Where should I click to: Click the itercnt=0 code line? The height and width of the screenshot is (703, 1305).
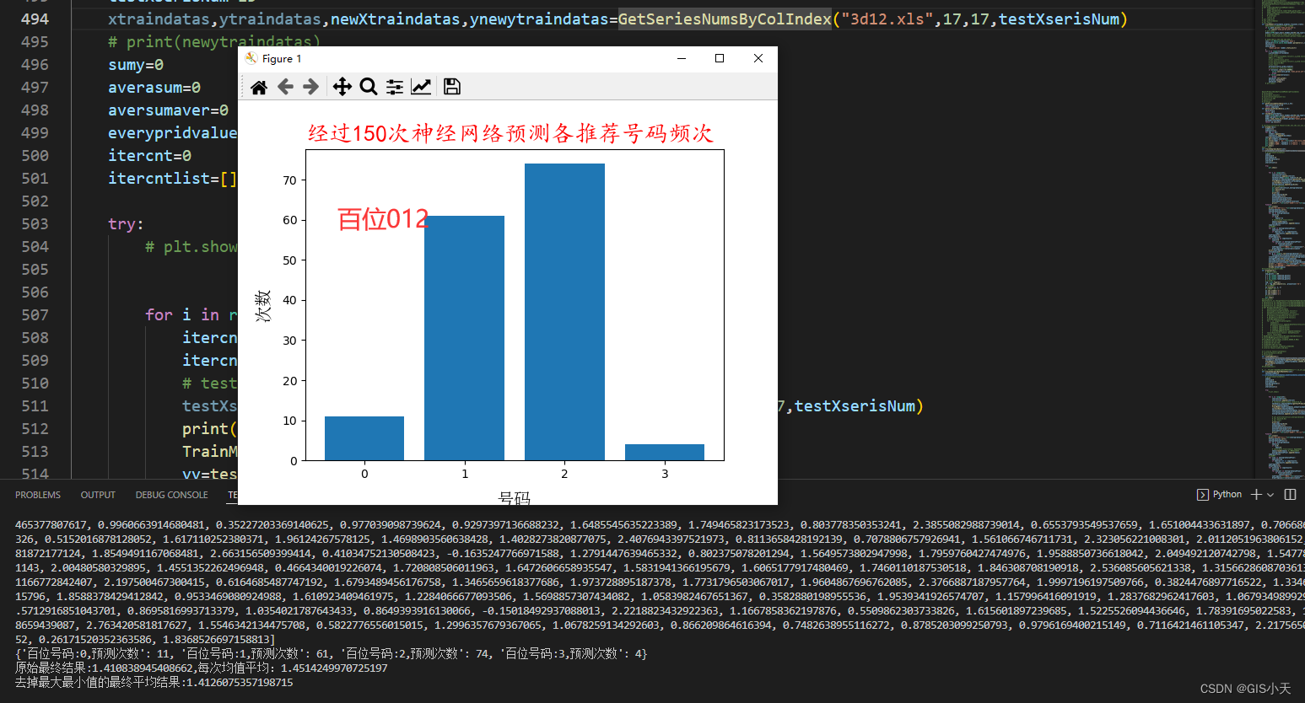[x=149, y=155]
